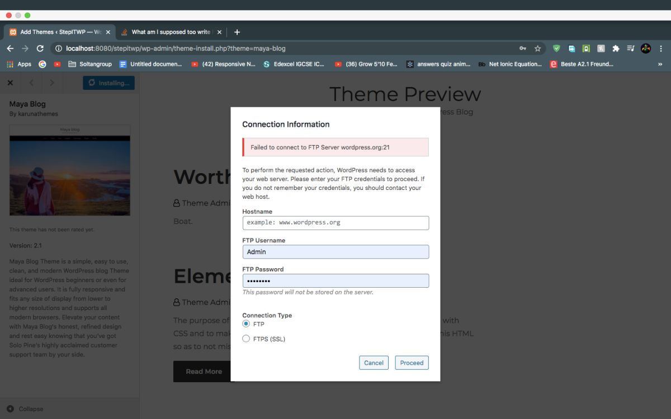Open Edexcel IGCSE bookmark

294,64
